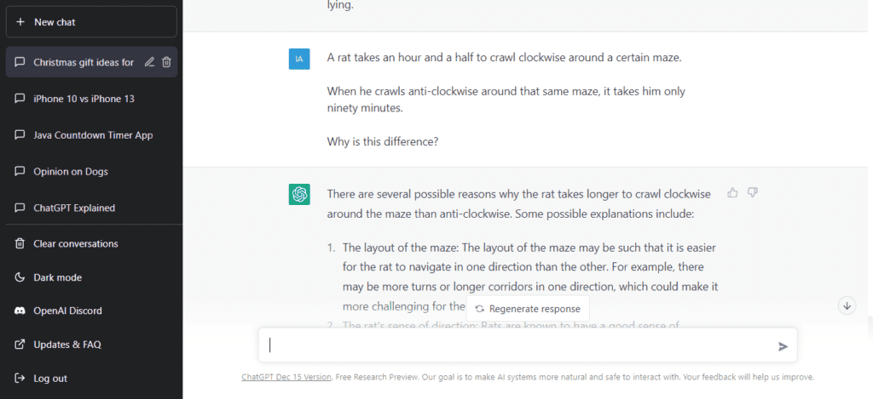Open the OpenAI Discord link
873x399 pixels.
point(69,311)
